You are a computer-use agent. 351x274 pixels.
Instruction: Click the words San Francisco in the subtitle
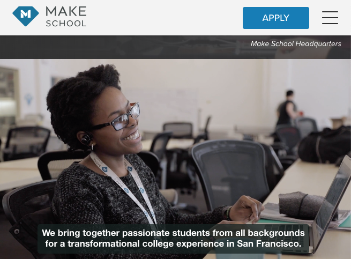[269, 243]
